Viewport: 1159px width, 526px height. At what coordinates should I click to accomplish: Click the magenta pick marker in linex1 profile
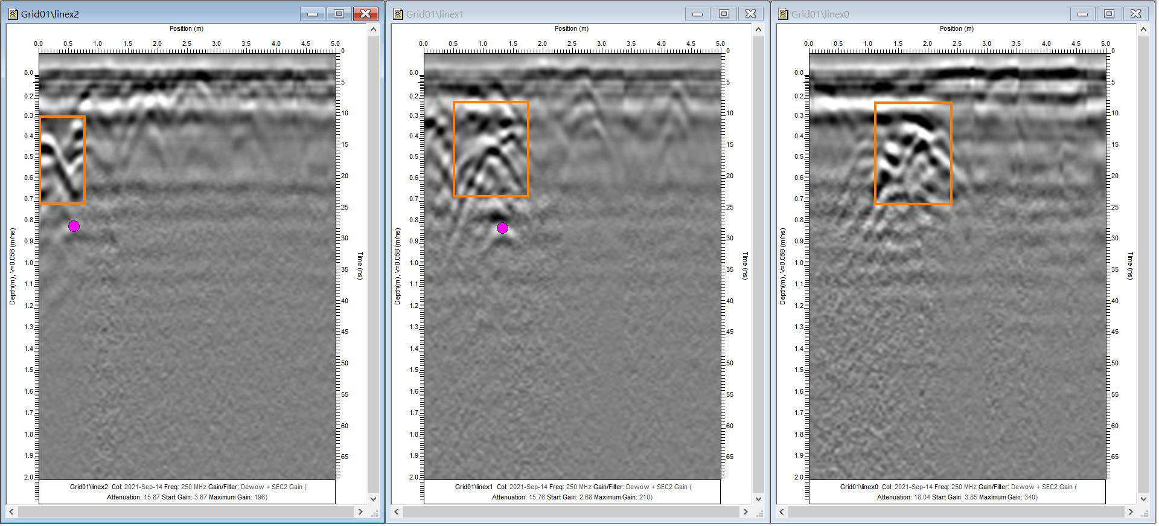point(502,228)
